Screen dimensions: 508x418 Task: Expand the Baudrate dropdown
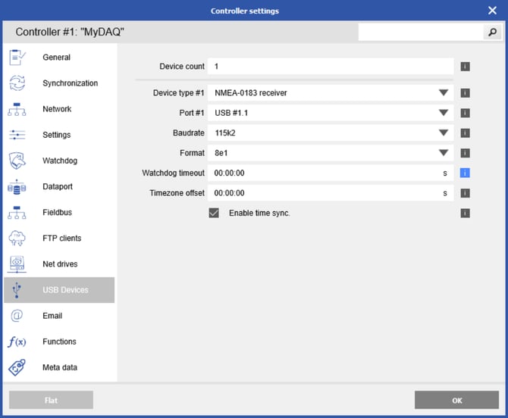point(444,133)
